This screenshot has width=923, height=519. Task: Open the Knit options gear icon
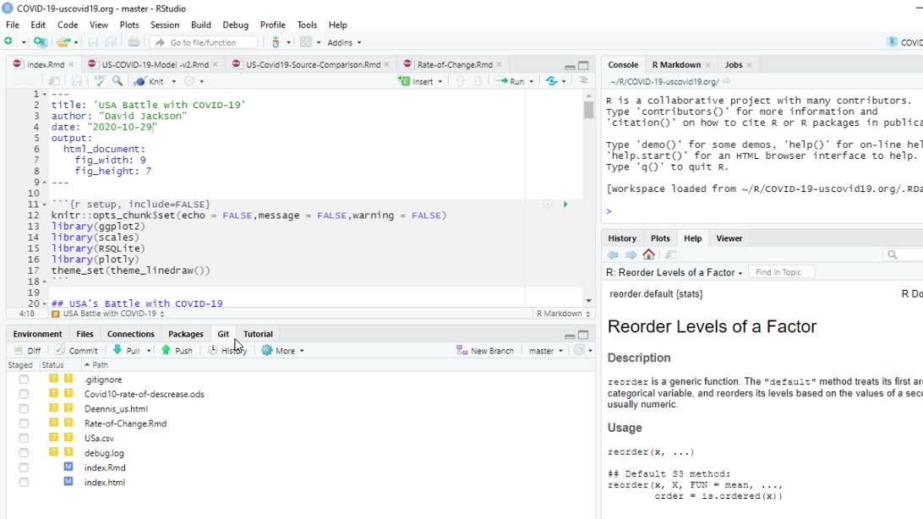click(x=189, y=81)
